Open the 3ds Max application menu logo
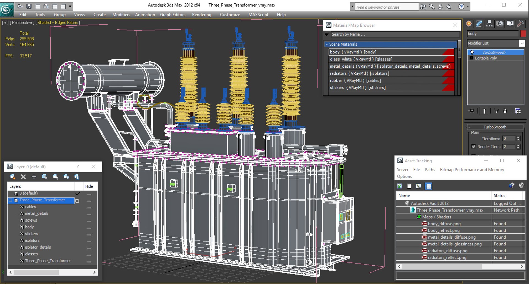 [x=7, y=10]
